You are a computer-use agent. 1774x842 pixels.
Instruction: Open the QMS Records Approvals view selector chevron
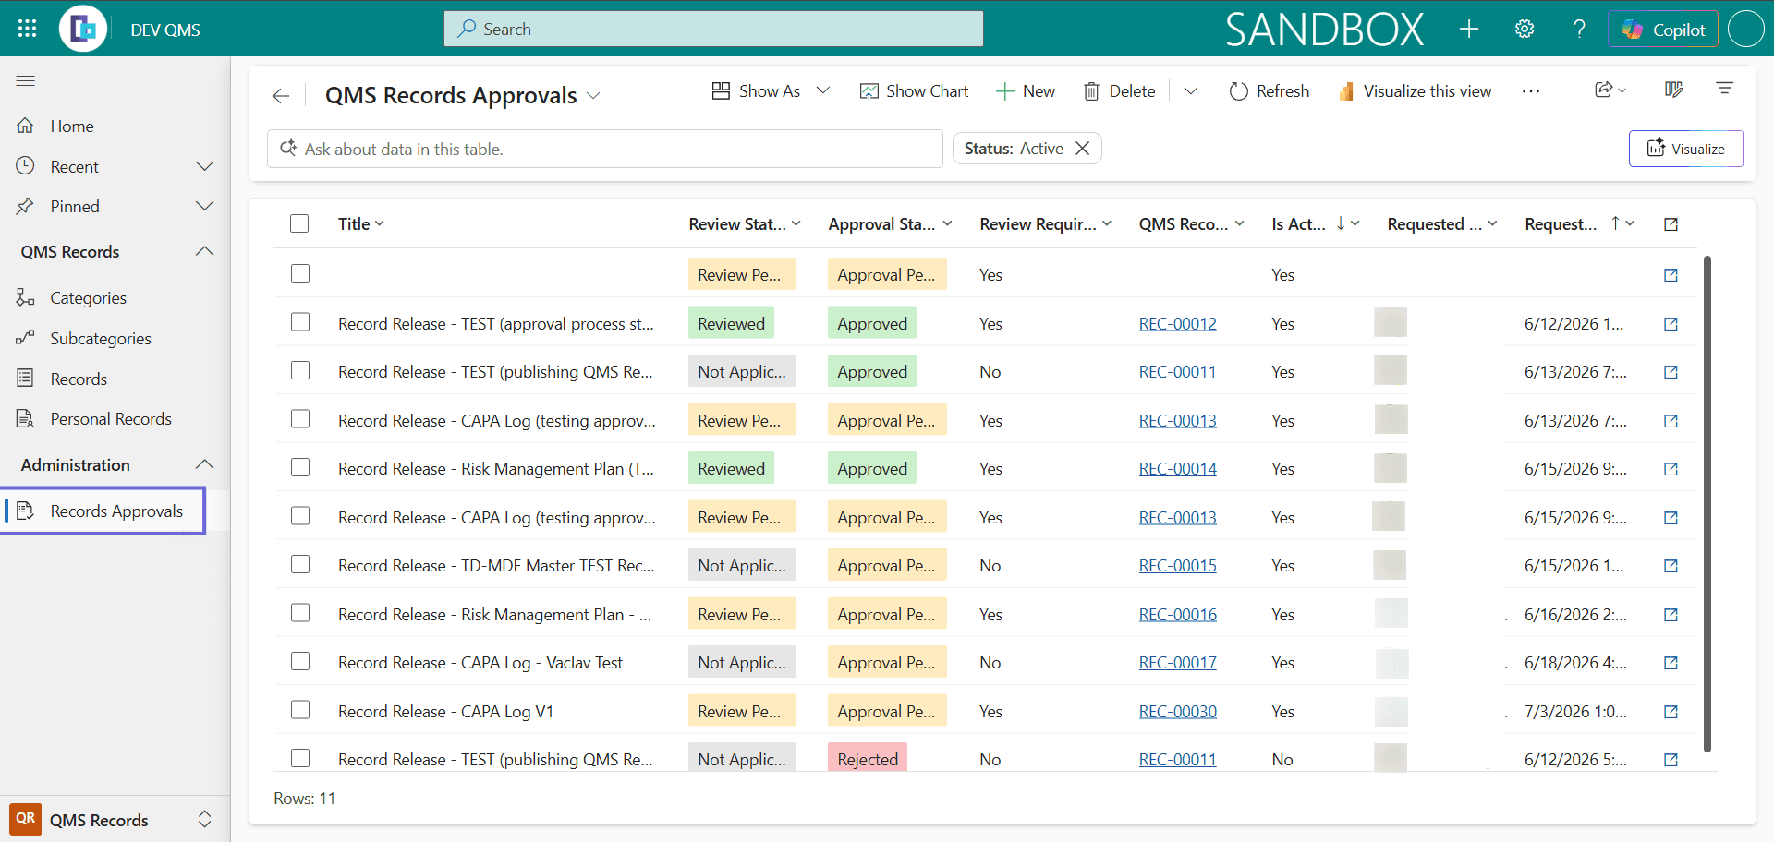coord(593,96)
